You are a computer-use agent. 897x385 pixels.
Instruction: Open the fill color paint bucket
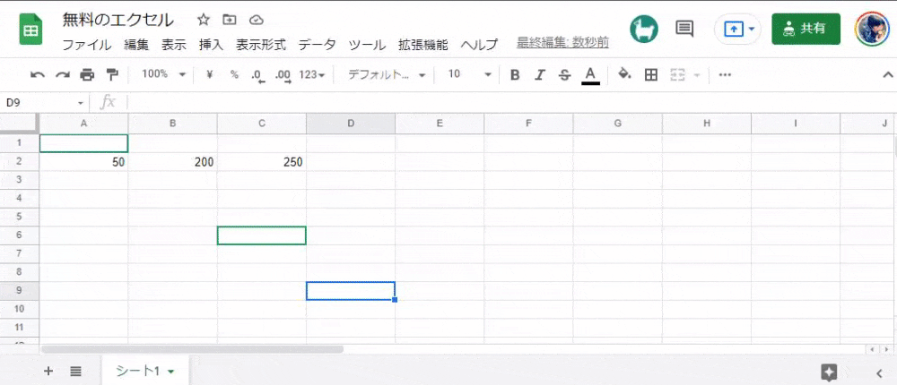coord(624,74)
